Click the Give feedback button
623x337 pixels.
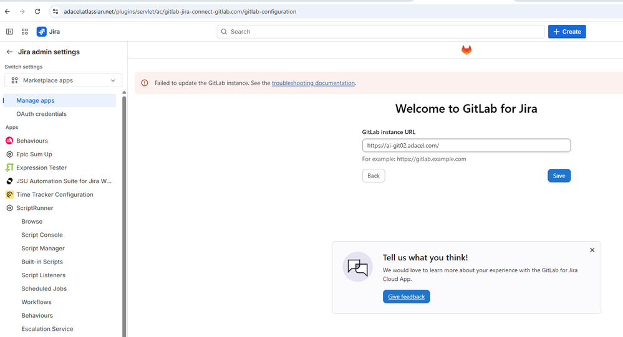click(407, 297)
